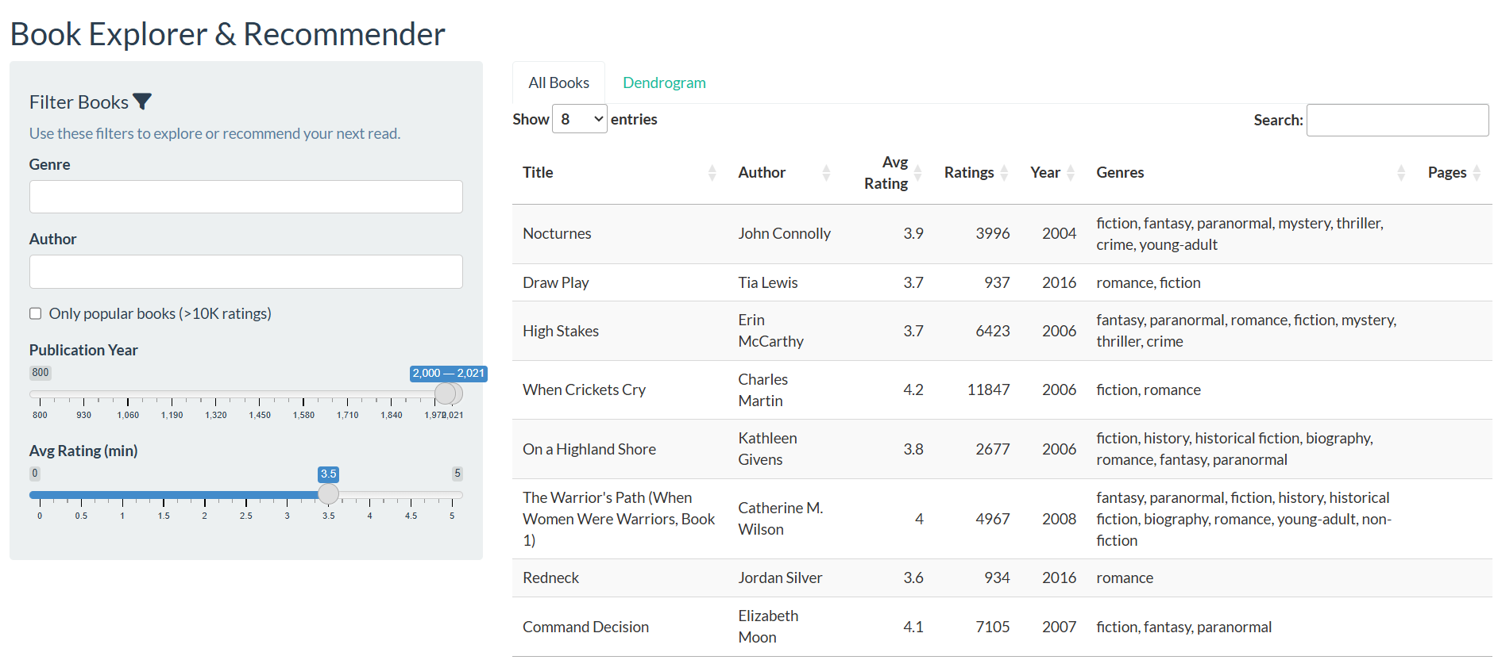Focus the Genre input field
The height and width of the screenshot is (660, 1498).
click(246, 197)
